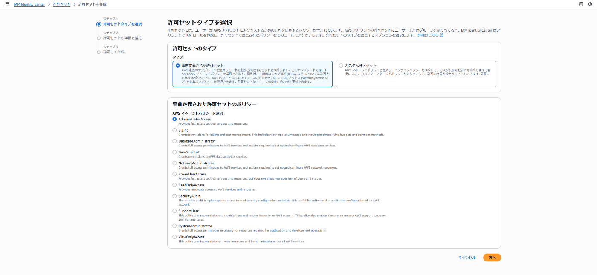597x275 pixels.
Task: Click the SupportUser description about troubleshooting issues
Action: click(282, 218)
